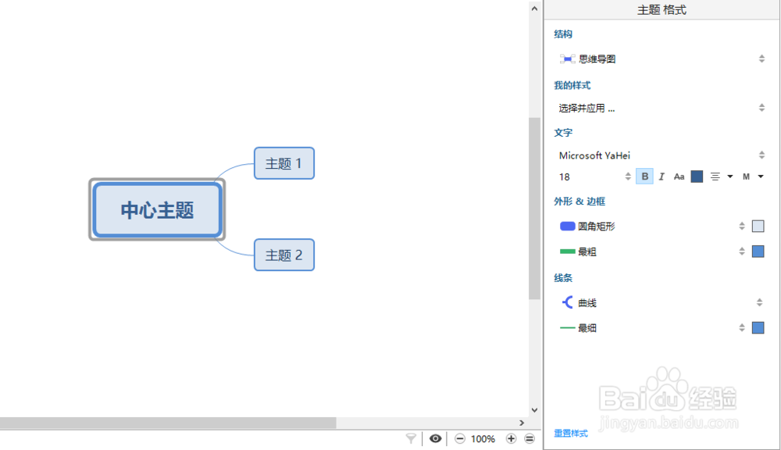Image resolution: width=781 pixels, height=450 pixels.
Task: Click the 思维导图 structure icon
Action: point(567,59)
